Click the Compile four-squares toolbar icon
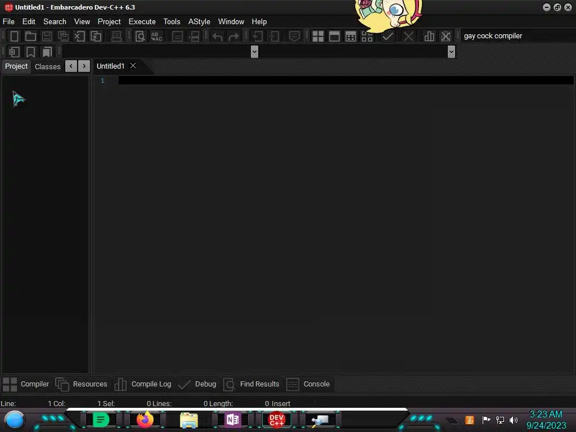Screen dimensions: 576x432 (318, 36)
